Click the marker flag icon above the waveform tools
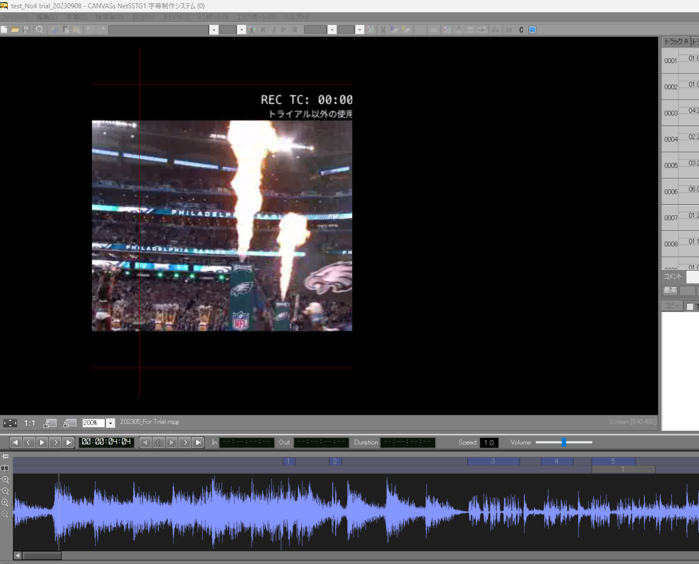This screenshot has height=564, width=699. click(5, 457)
